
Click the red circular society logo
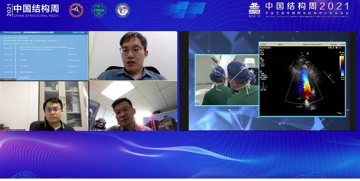click(76, 10)
